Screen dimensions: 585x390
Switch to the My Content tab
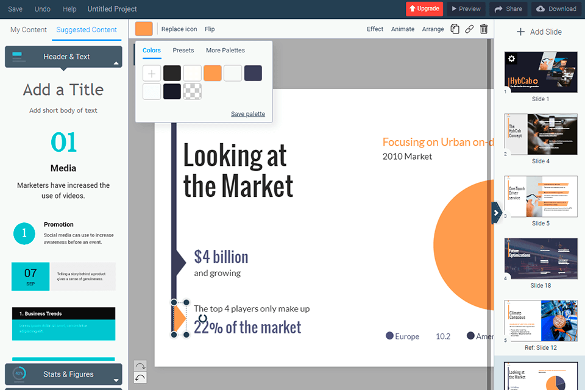(29, 29)
